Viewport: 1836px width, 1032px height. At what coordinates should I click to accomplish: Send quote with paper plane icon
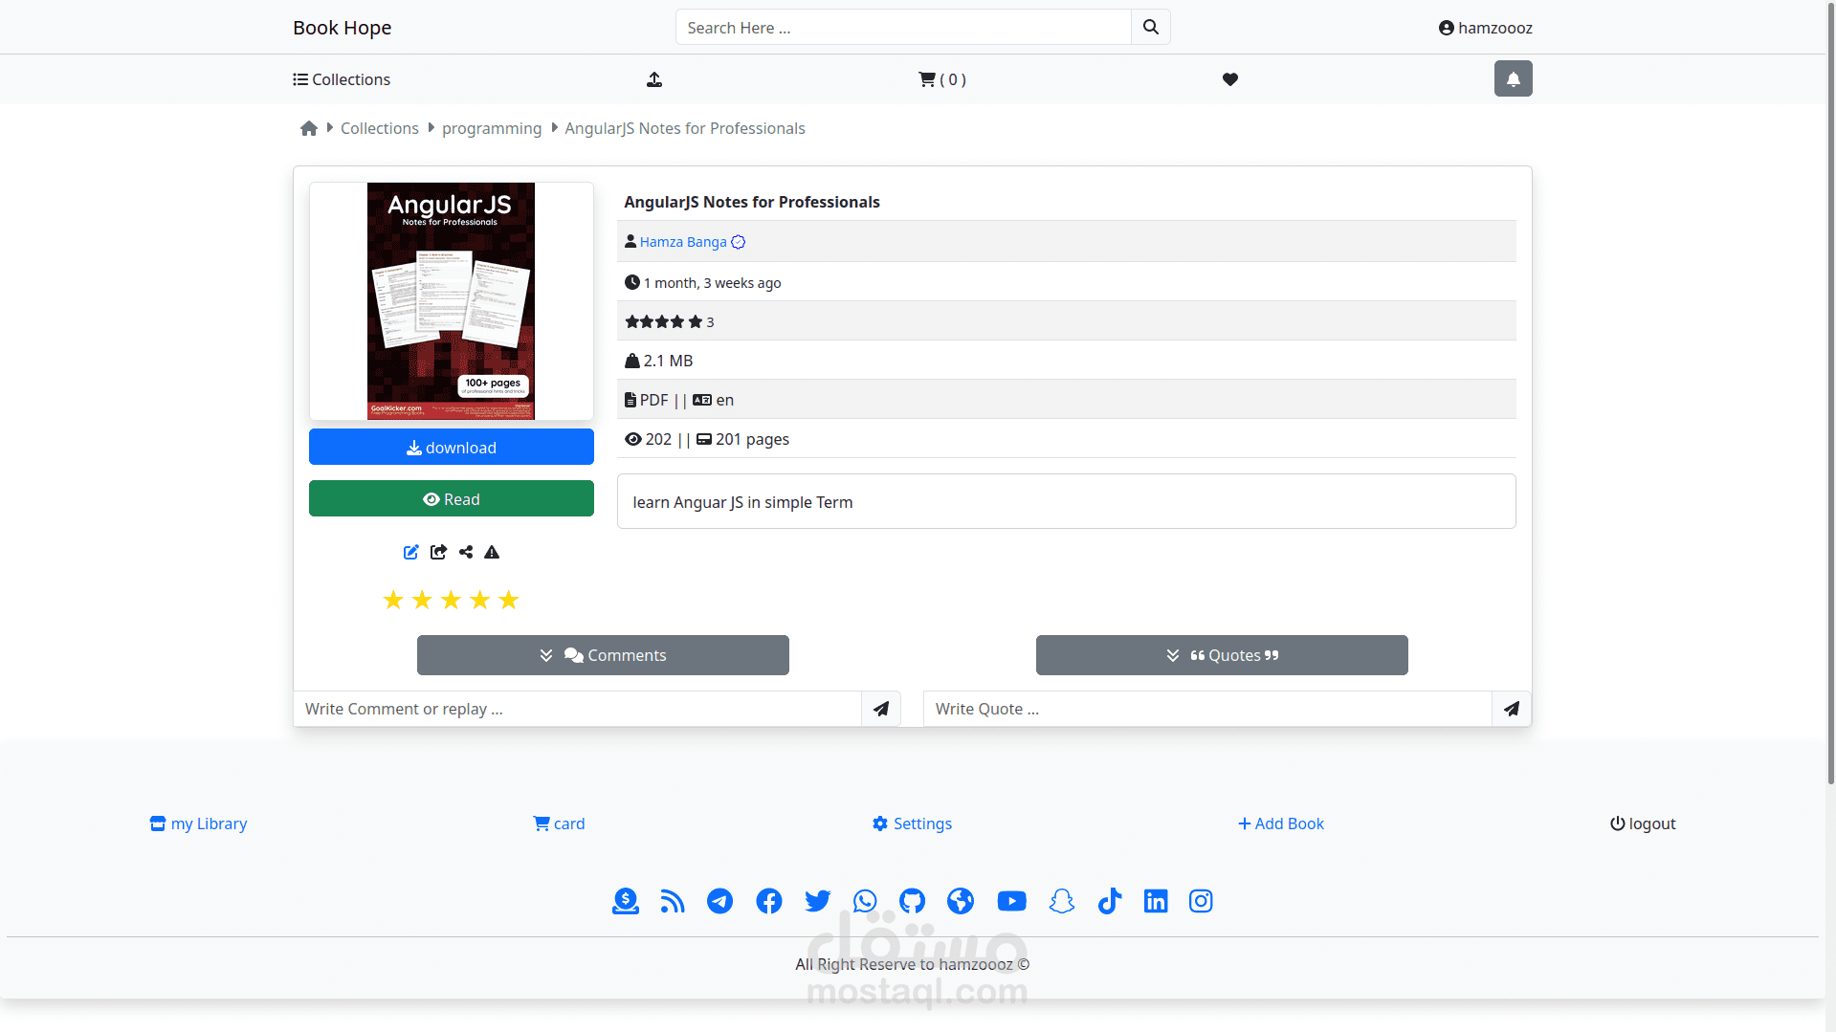pyautogui.click(x=1512, y=709)
